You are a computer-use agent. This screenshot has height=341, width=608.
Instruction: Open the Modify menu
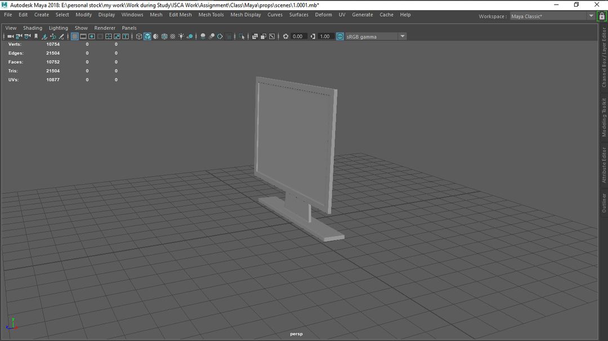point(83,15)
